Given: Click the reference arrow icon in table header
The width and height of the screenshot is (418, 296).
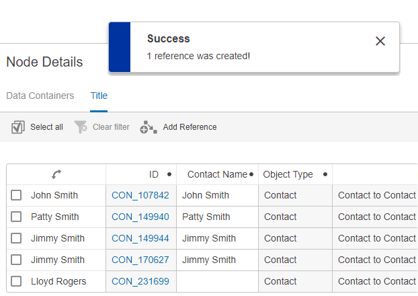Looking at the screenshot, I should click(56, 174).
